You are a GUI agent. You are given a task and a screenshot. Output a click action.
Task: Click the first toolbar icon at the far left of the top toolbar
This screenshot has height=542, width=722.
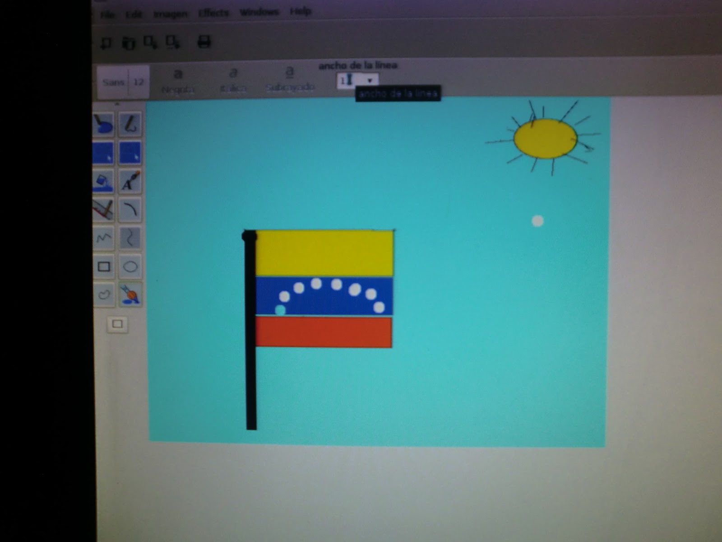106,43
